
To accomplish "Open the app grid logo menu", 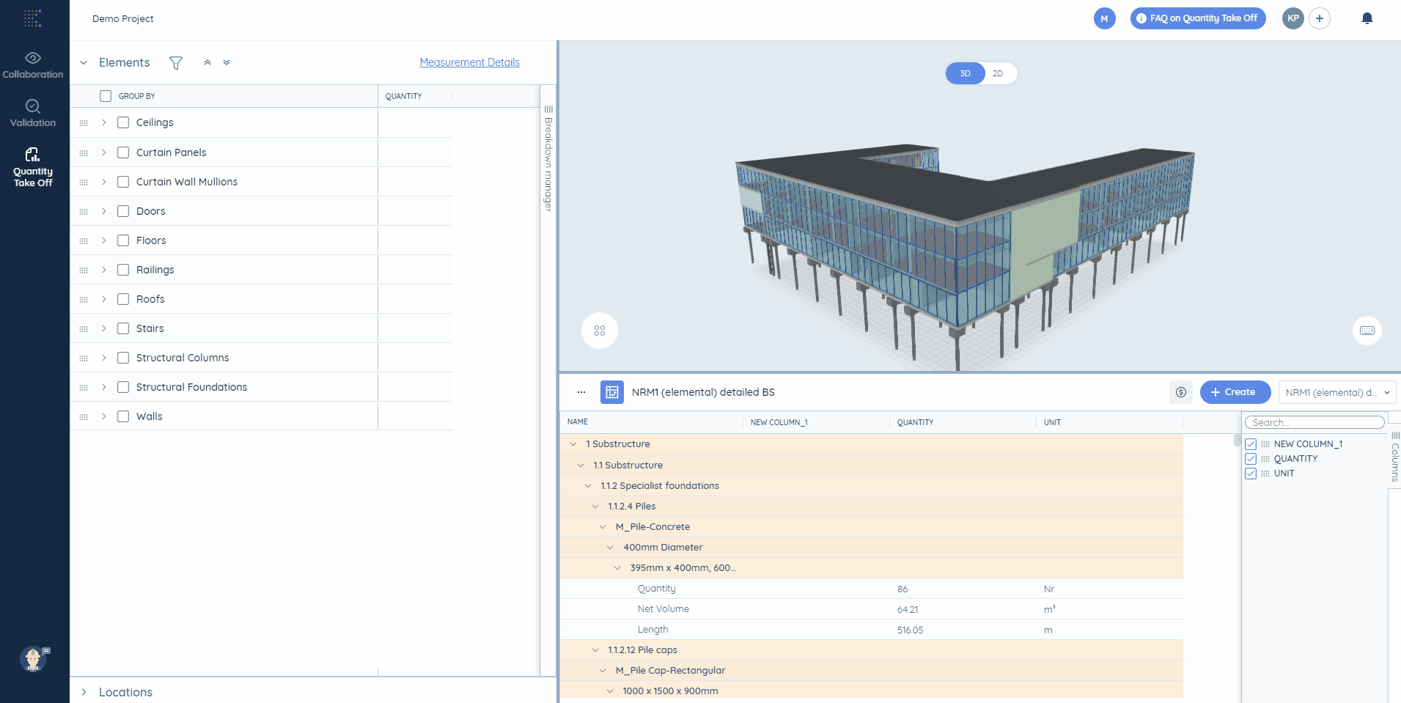I will pyautogui.click(x=33, y=18).
